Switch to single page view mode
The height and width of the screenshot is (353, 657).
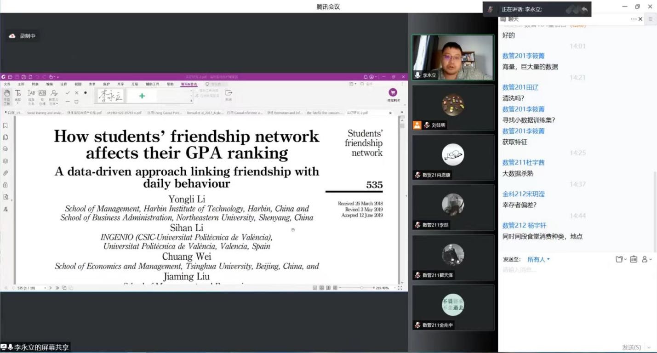314,288
